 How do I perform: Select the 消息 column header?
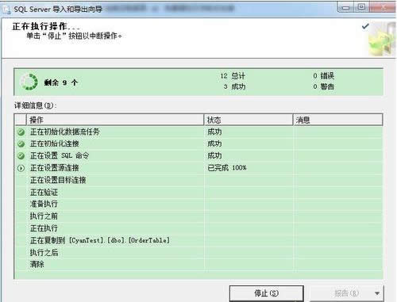pos(338,120)
